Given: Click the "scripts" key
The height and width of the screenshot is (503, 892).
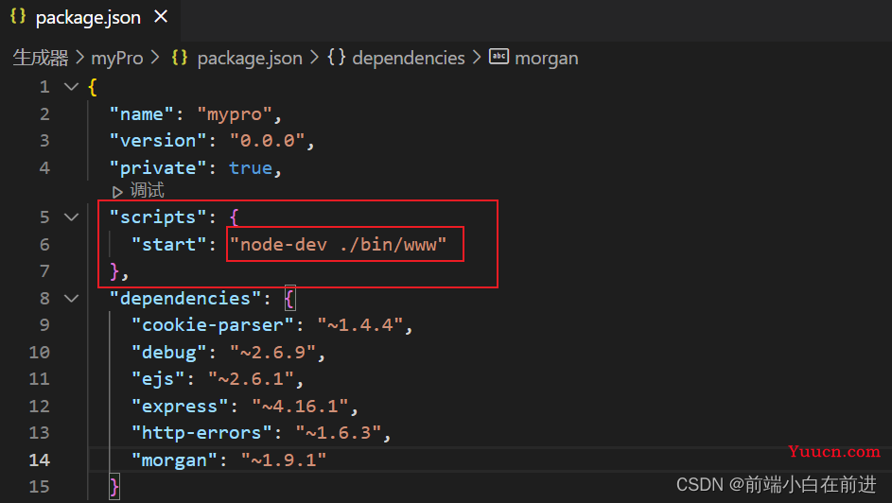Looking at the screenshot, I should [158, 217].
